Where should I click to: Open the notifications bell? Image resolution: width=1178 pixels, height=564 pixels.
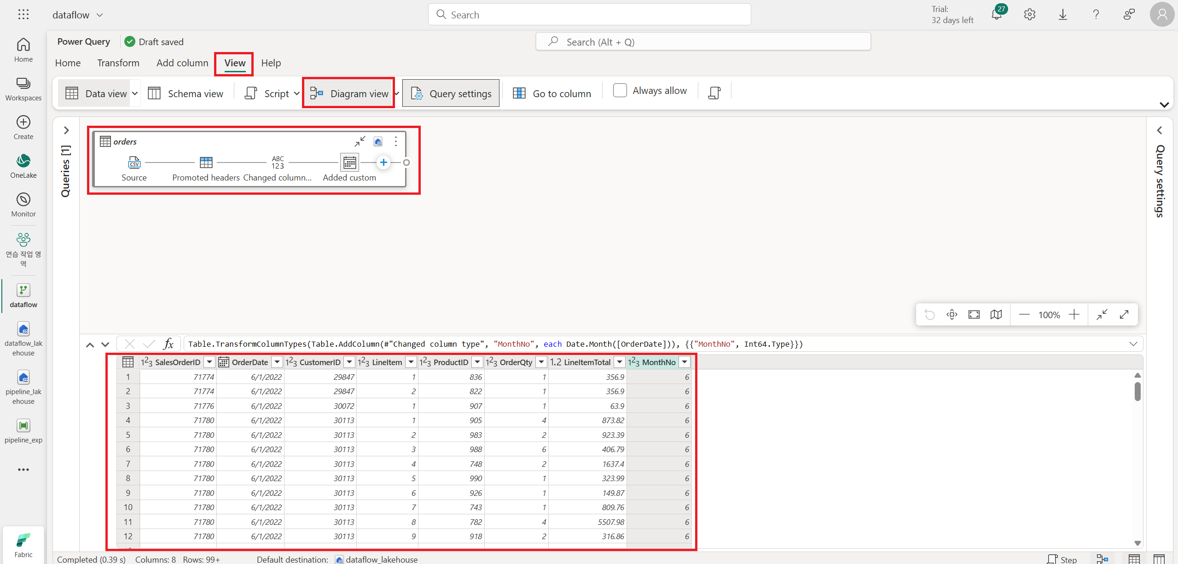click(996, 15)
